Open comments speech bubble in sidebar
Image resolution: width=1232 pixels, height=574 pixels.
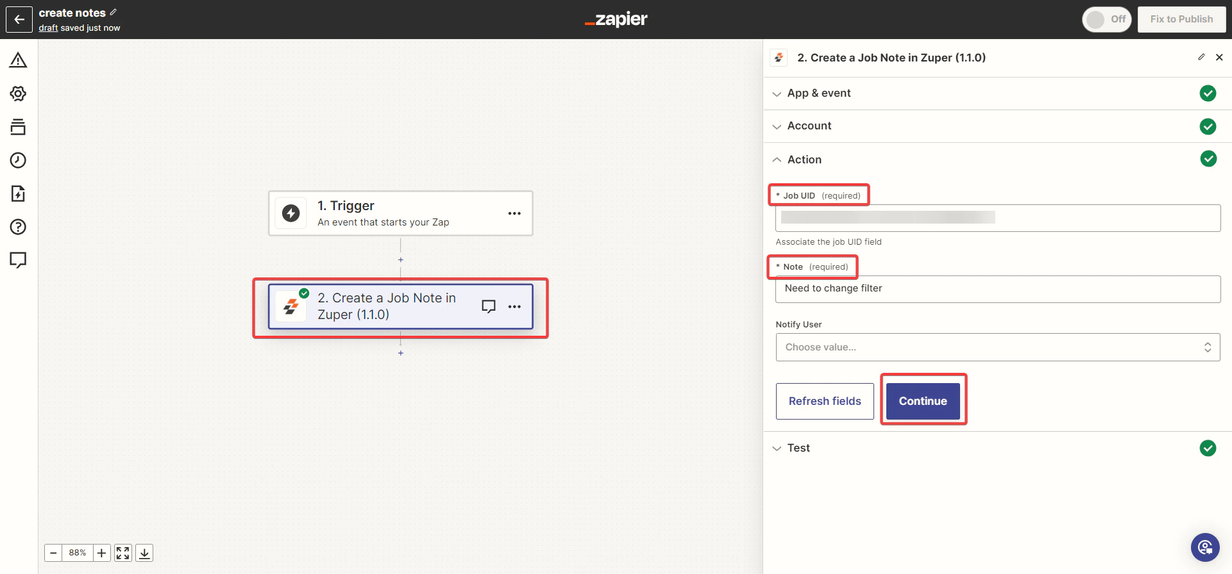tap(18, 260)
